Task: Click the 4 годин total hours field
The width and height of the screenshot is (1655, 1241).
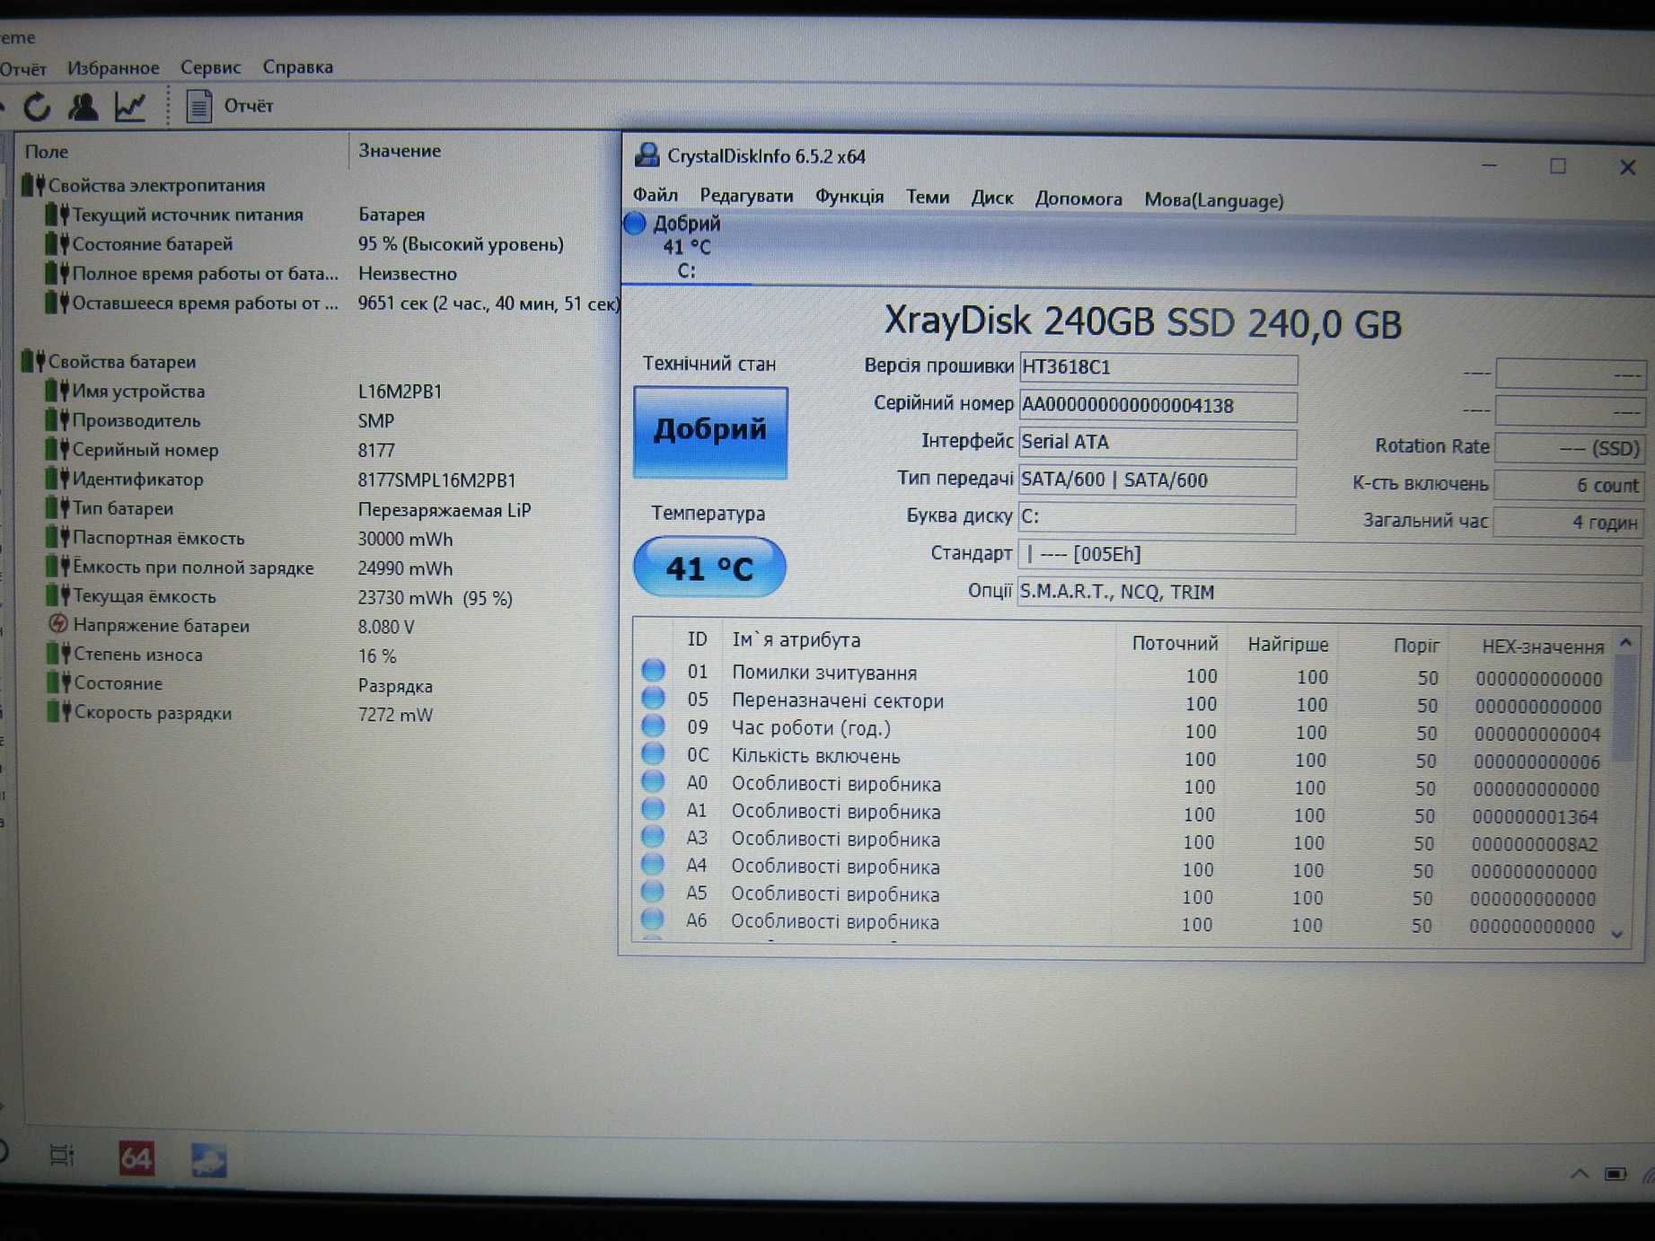Action: coord(1569,522)
